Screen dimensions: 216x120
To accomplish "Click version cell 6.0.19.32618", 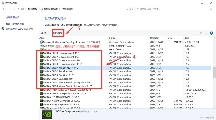I will [x=192, y=42].
